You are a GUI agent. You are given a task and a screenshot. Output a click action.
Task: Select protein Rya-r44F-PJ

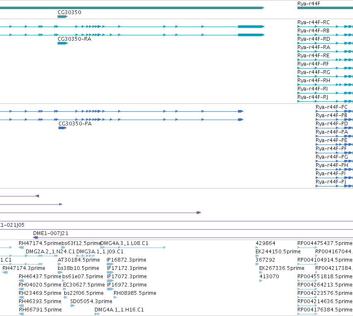[x=331, y=181]
